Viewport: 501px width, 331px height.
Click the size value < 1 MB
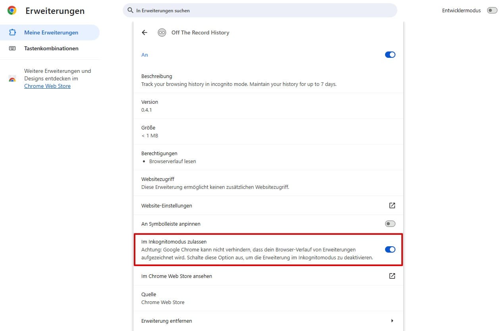pos(150,135)
